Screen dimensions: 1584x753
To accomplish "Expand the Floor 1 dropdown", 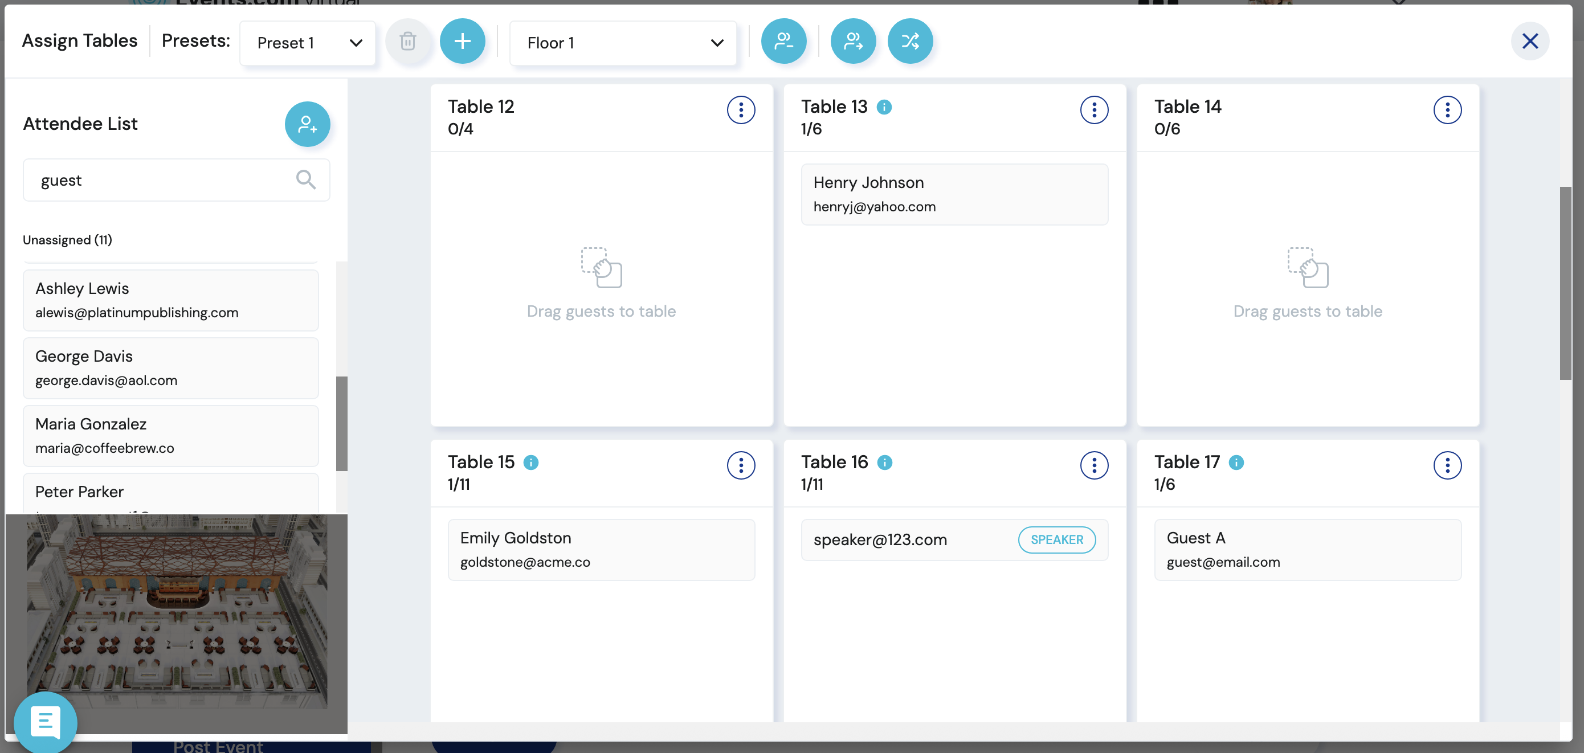I will coord(623,42).
